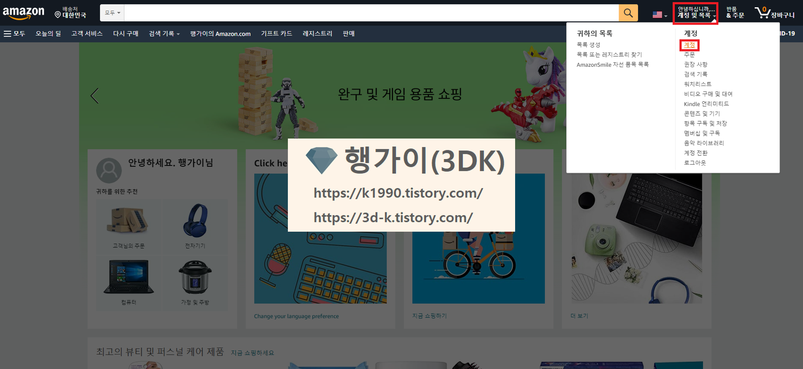Open 오늘의 딜 in navigation bar
The height and width of the screenshot is (369, 803).
pyautogui.click(x=48, y=34)
